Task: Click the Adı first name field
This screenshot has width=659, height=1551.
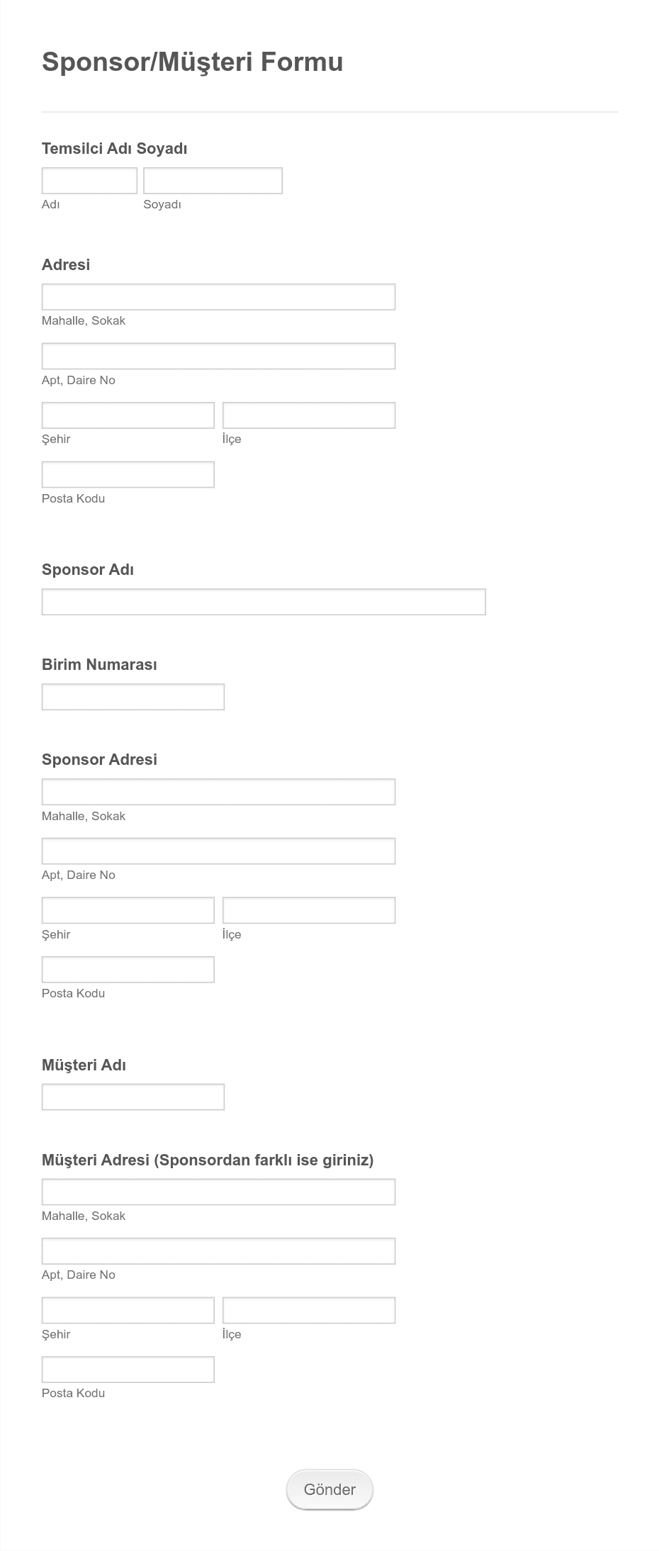Action: pyautogui.click(x=89, y=181)
